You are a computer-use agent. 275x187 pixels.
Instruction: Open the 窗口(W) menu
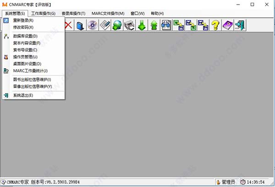tap(137, 13)
